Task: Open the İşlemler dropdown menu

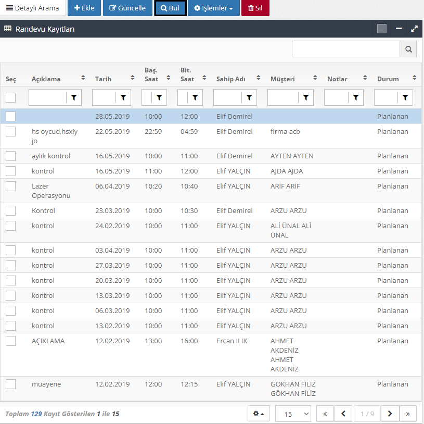Action: tap(213, 8)
